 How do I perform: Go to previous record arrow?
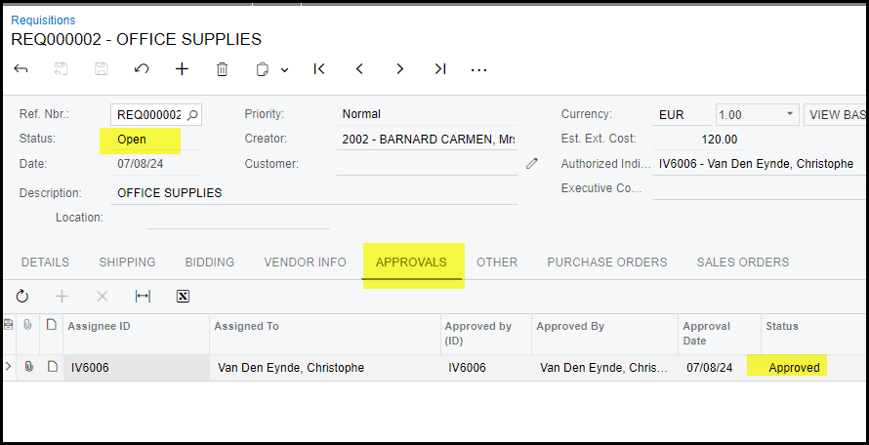pos(359,69)
